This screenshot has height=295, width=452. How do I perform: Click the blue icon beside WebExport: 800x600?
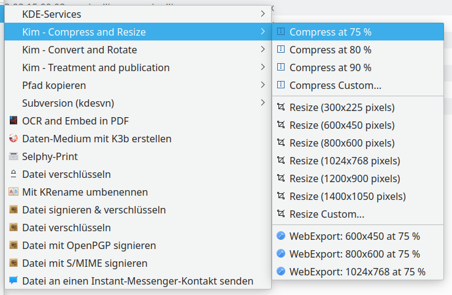click(x=281, y=253)
